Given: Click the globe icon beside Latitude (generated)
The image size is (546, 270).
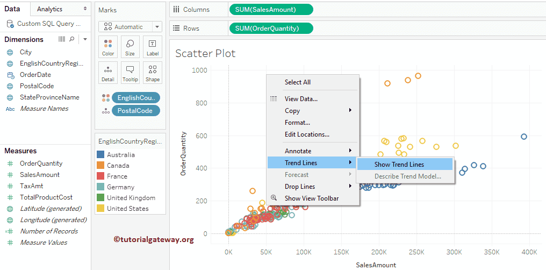Looking at the screenshot, I should [10, 209].
